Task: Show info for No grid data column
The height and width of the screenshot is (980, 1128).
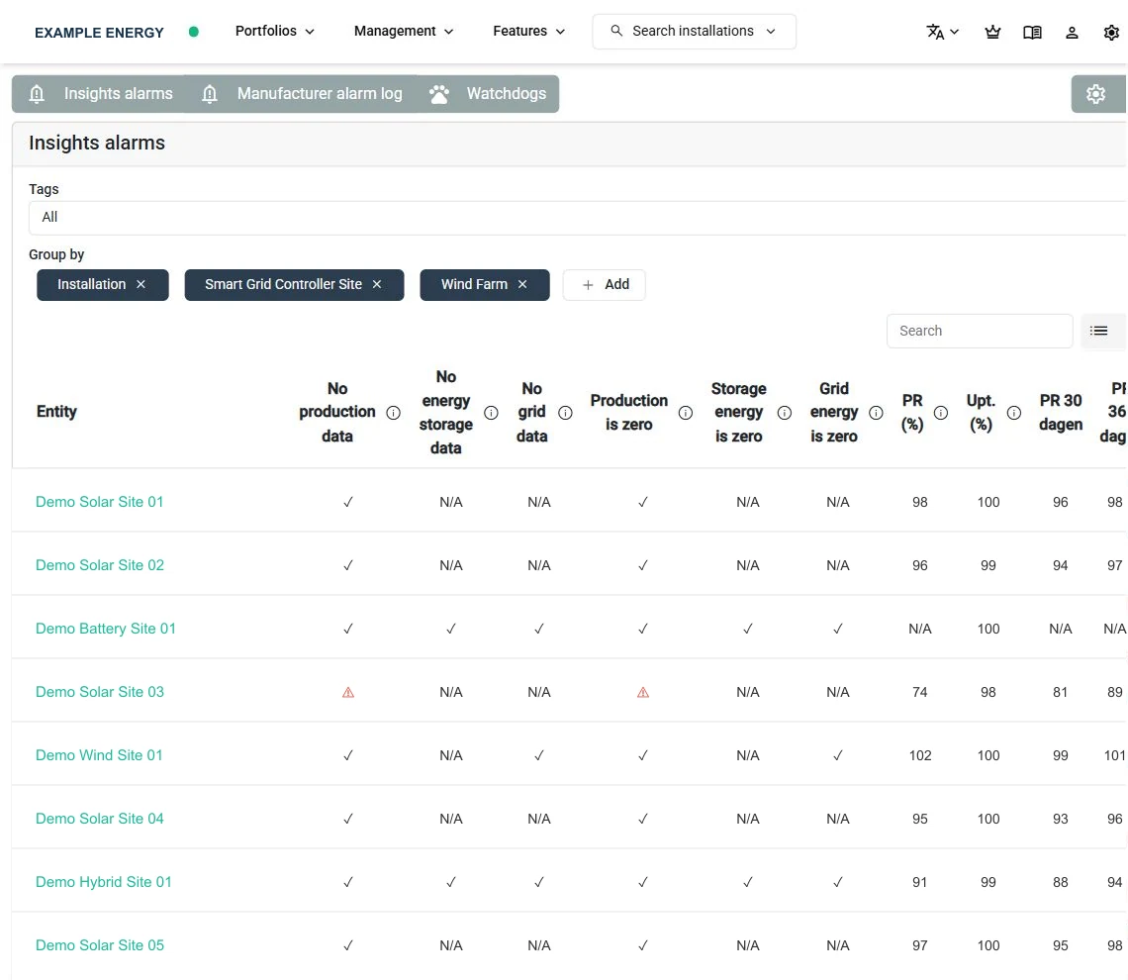Action: (x=565, y=412)
